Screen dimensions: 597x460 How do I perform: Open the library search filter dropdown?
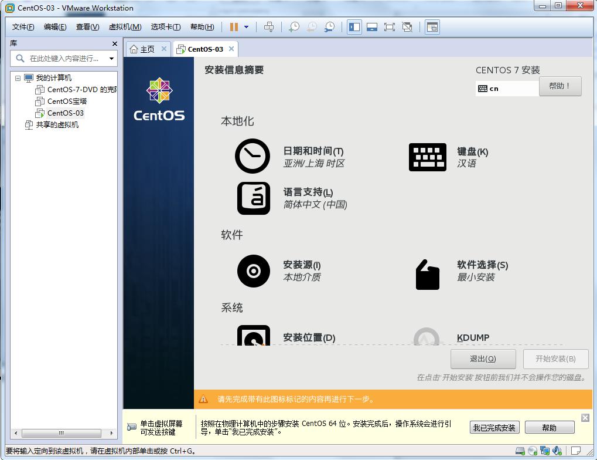point(111,58)
